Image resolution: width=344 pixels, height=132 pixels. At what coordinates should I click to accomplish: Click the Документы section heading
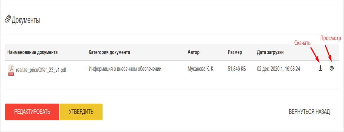click(x=26, y=20)
